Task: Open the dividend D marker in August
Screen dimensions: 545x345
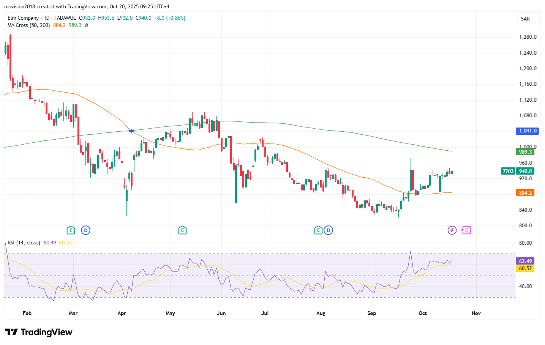Action: point(329,230)
